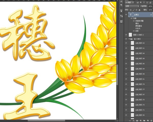The image size is (153, 122).
Task: Click thumbnail of 谷粒 拷贝 73
Action: click(x=132, y=105)
